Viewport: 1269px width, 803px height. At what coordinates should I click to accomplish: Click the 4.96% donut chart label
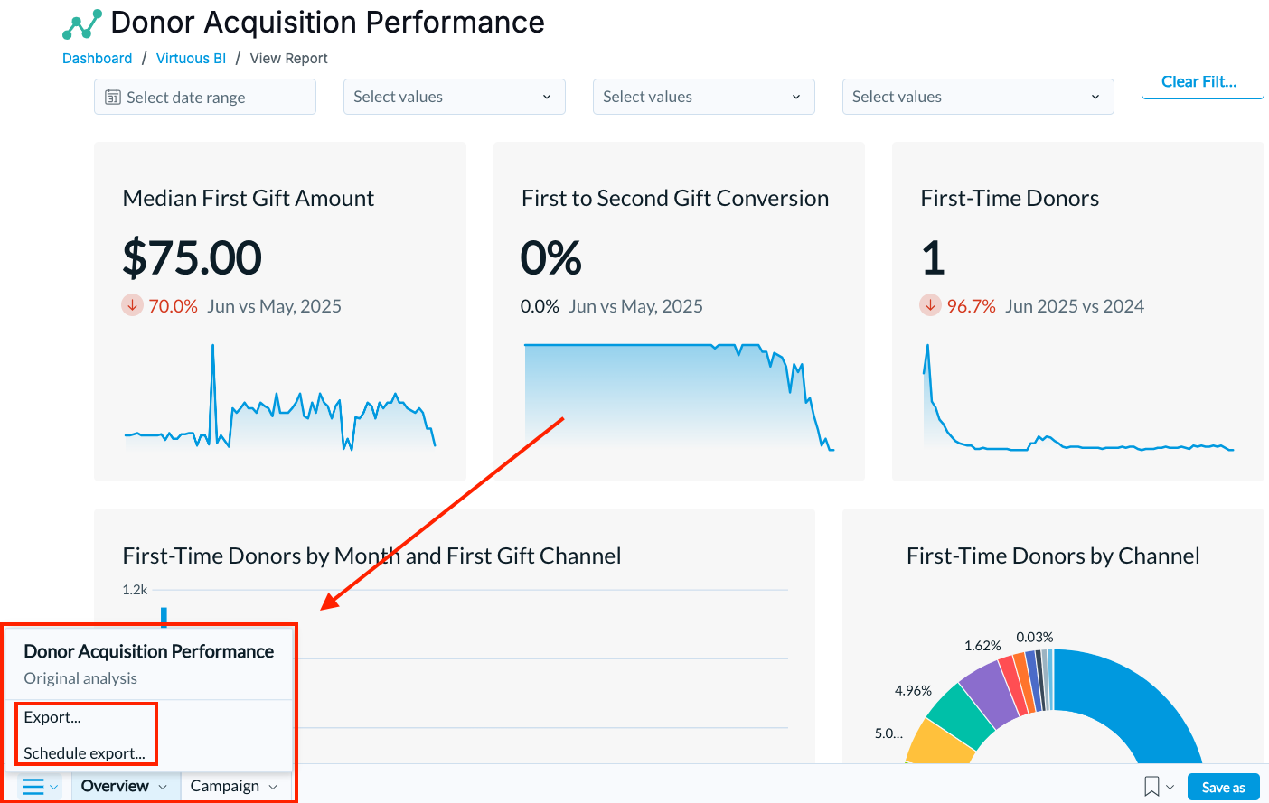913,690
